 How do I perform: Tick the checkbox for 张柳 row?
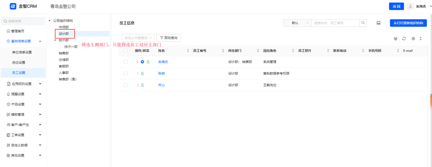[x=126, y=73]
